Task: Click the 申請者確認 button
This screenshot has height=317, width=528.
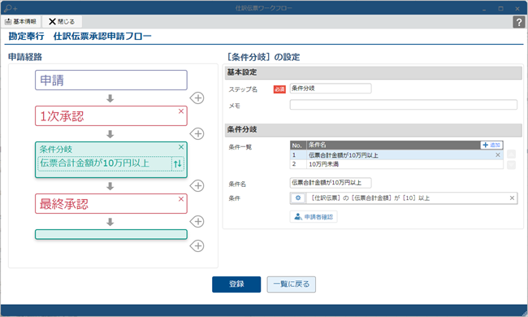Action: [314, 217]
